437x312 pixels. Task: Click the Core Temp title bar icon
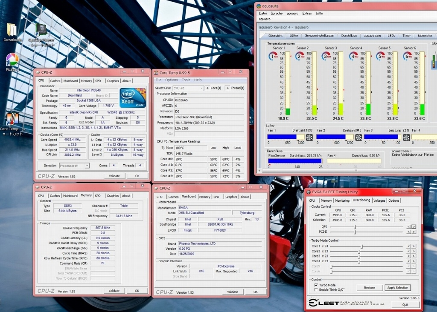[x=156, y=73]
